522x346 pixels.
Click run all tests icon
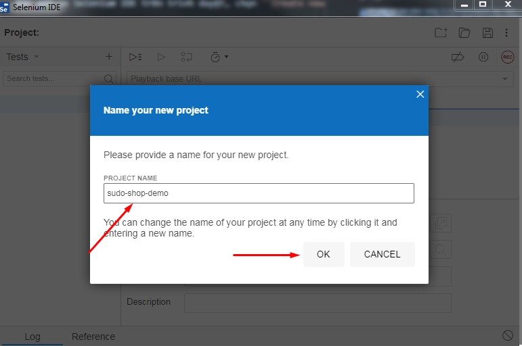click(135, 57)
